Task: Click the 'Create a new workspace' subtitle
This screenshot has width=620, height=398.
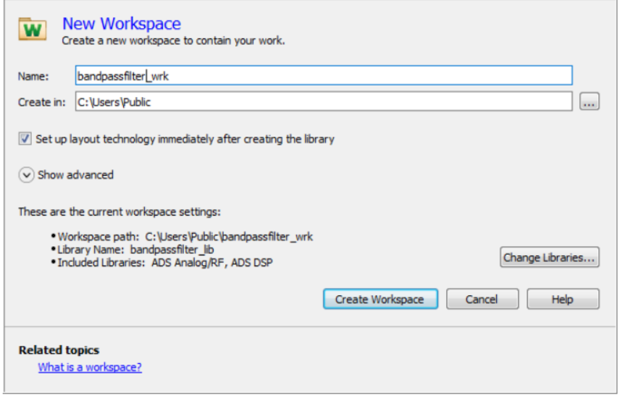Action: pos(173,41)
